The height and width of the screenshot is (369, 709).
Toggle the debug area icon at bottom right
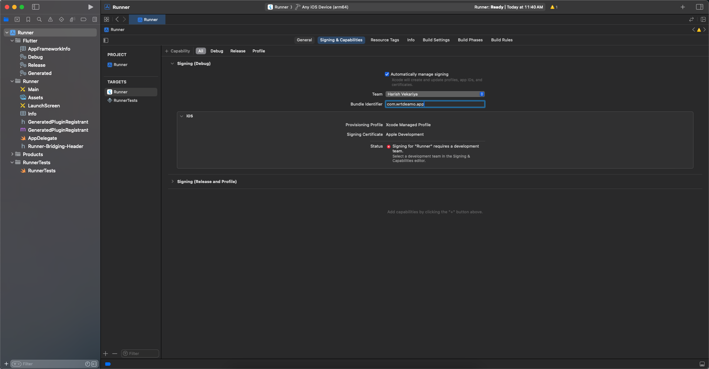[x=702, y=364]
